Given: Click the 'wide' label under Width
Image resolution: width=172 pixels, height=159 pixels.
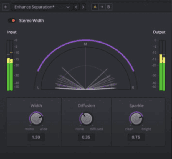Looking at the screenshot, I should tap(44, 129).
